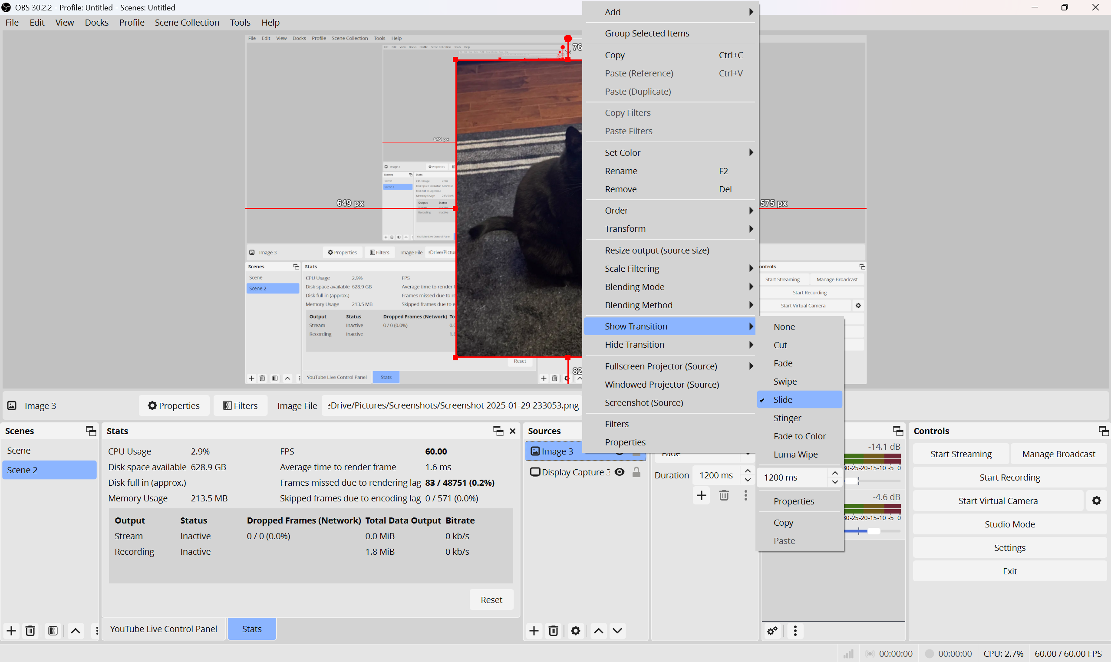Add a scene transition with plus
Screen dimensions: 1111x662
point(702,495)
